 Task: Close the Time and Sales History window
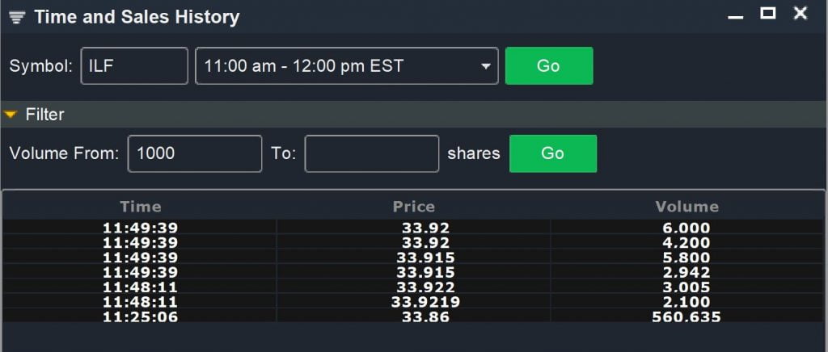point(801,13)
